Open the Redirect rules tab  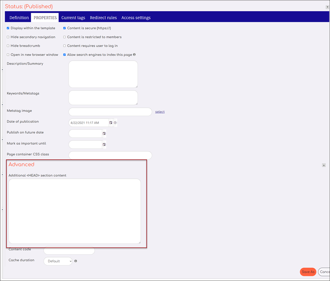104,18
